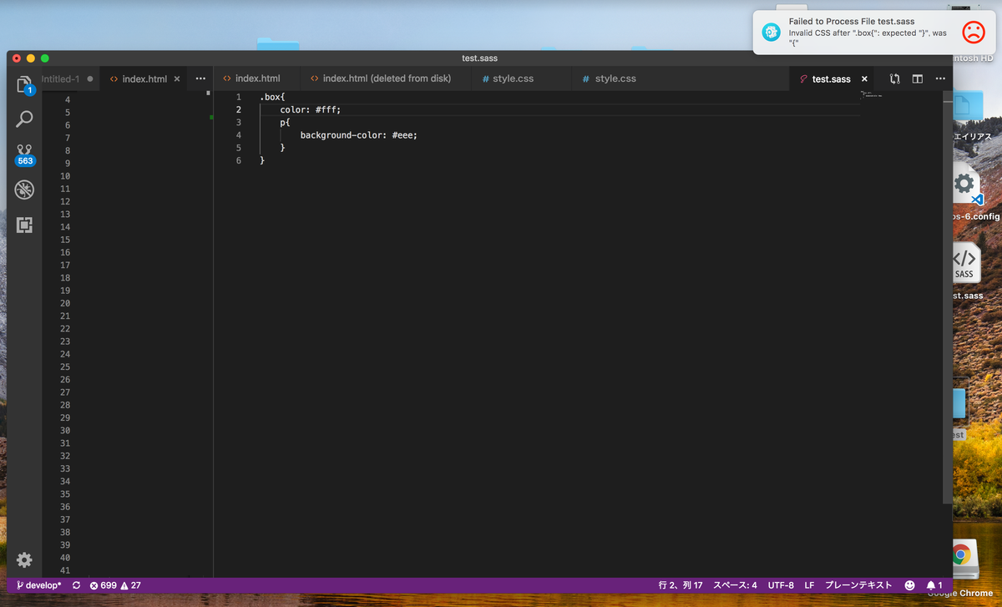This screenshot has height=607, width=1002.
Task: Click the vertical scrollbar of test.sass editor
Action: 948,296
